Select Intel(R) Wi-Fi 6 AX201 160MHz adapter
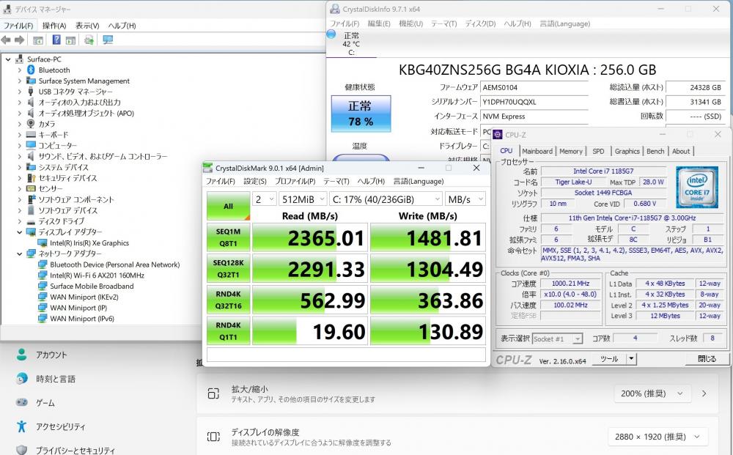 (x=97, y=275)
